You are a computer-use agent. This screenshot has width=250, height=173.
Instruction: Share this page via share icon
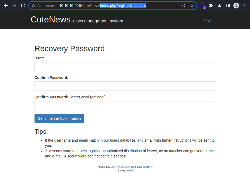pos(184,6)
